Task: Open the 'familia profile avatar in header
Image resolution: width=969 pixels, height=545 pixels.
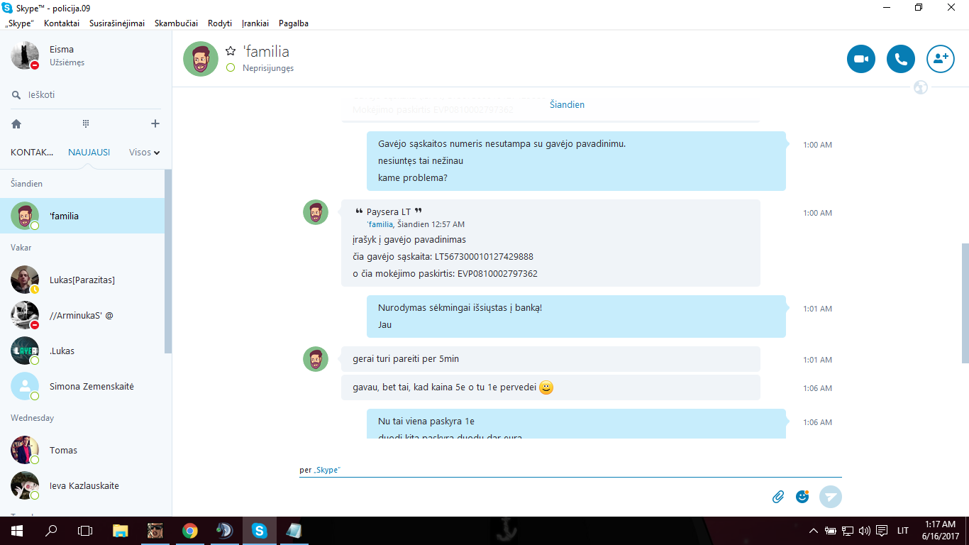Action: [201, 59]
